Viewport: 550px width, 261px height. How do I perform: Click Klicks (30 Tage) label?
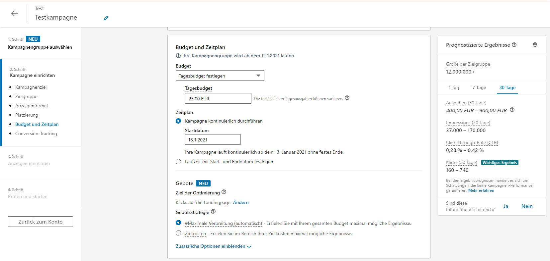tap(462, 162)
